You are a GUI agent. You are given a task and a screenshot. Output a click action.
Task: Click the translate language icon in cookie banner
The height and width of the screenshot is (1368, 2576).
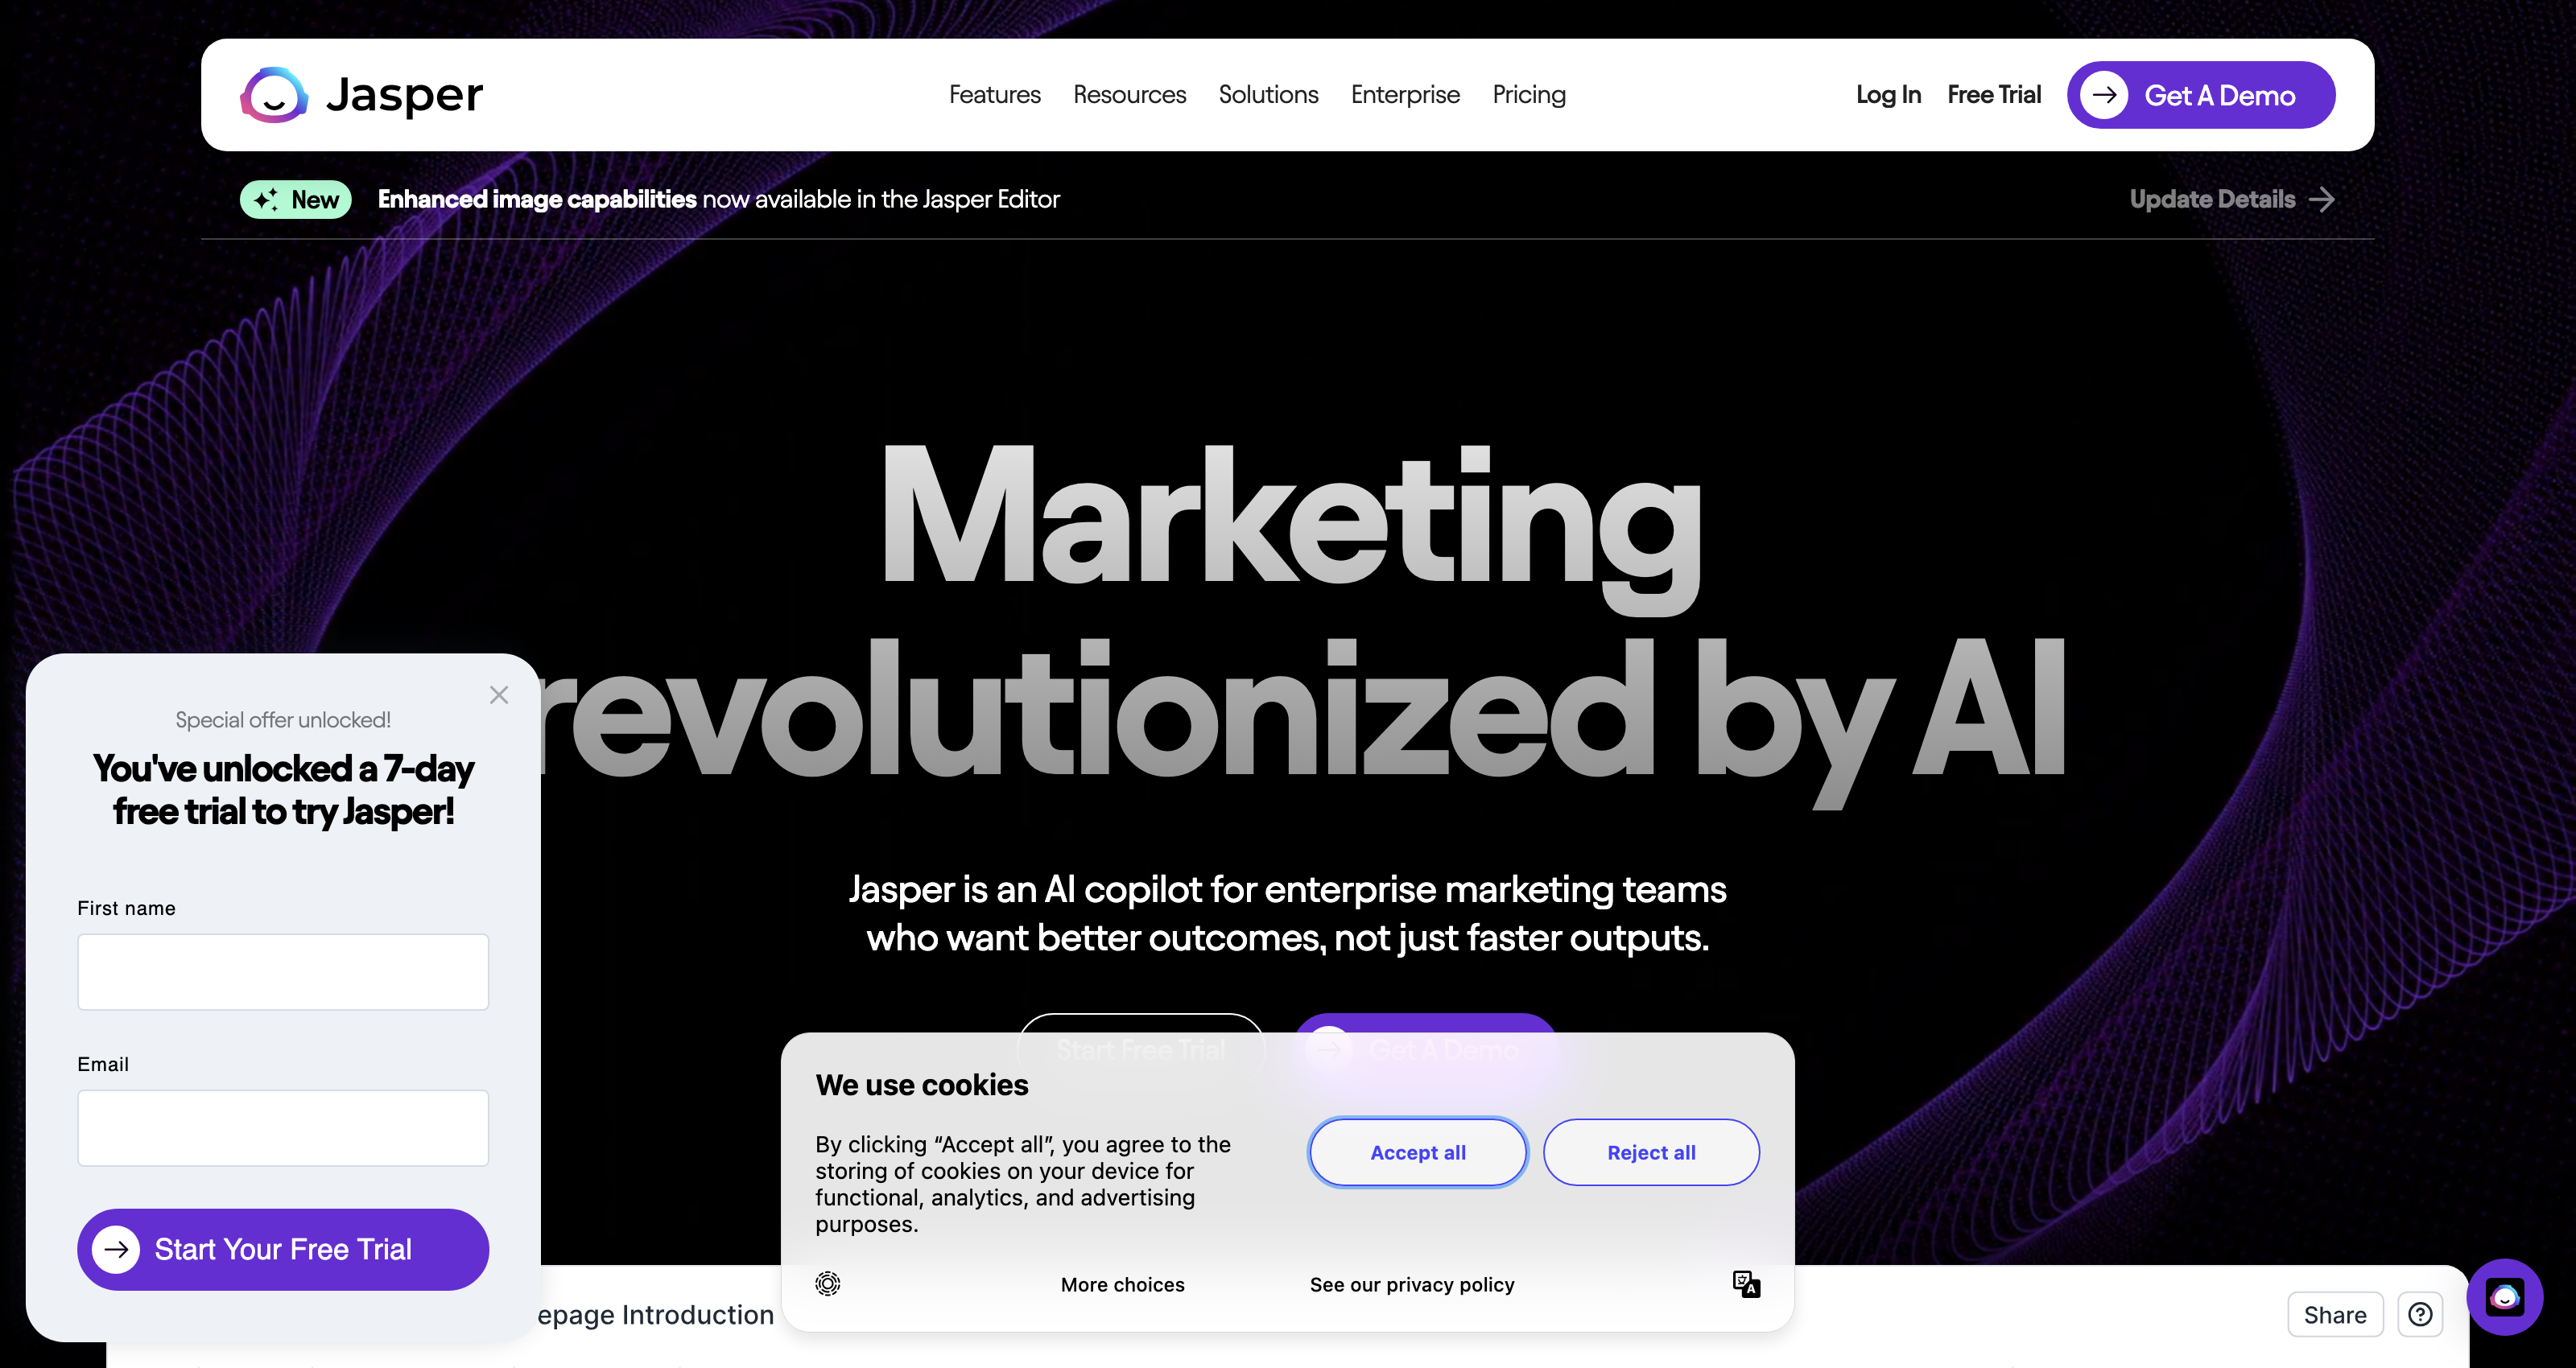coord(1746,1284)
